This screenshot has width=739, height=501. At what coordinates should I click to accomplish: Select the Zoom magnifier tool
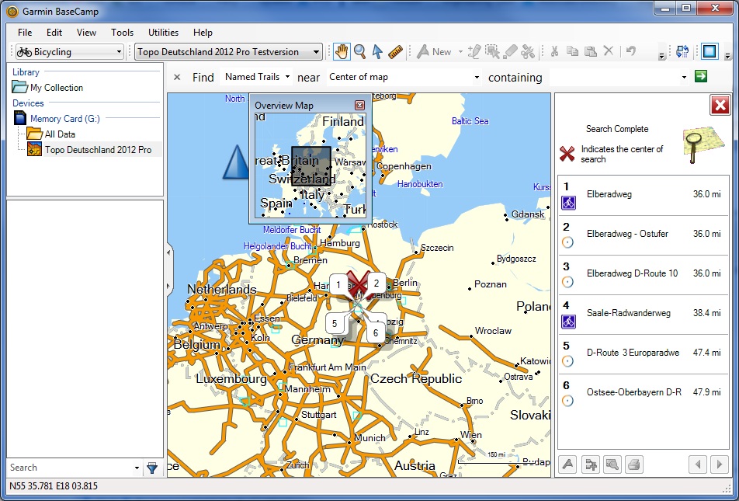pos(360,51)
